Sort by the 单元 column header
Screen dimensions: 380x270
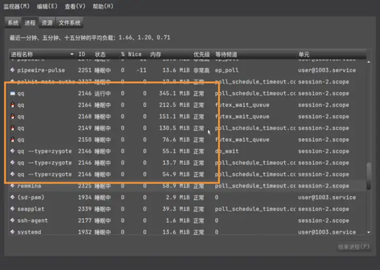pos(304,54)
